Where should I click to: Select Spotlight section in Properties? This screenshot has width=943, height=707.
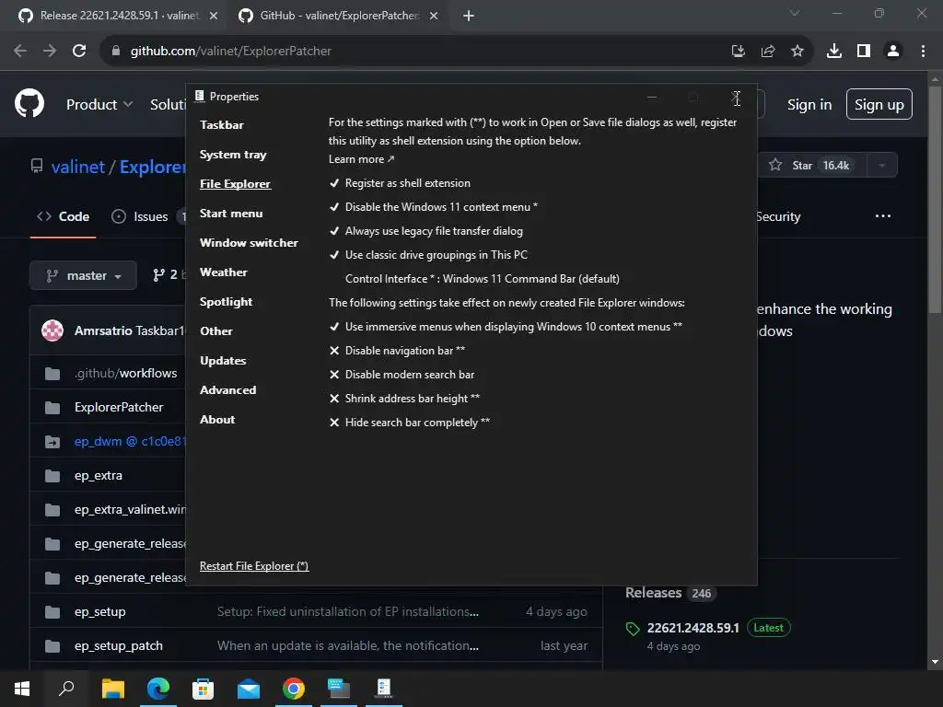pos(227,302)
